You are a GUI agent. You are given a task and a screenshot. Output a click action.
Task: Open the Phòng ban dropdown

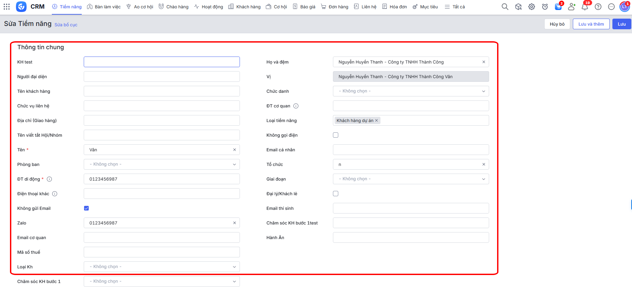coord(161,164)
